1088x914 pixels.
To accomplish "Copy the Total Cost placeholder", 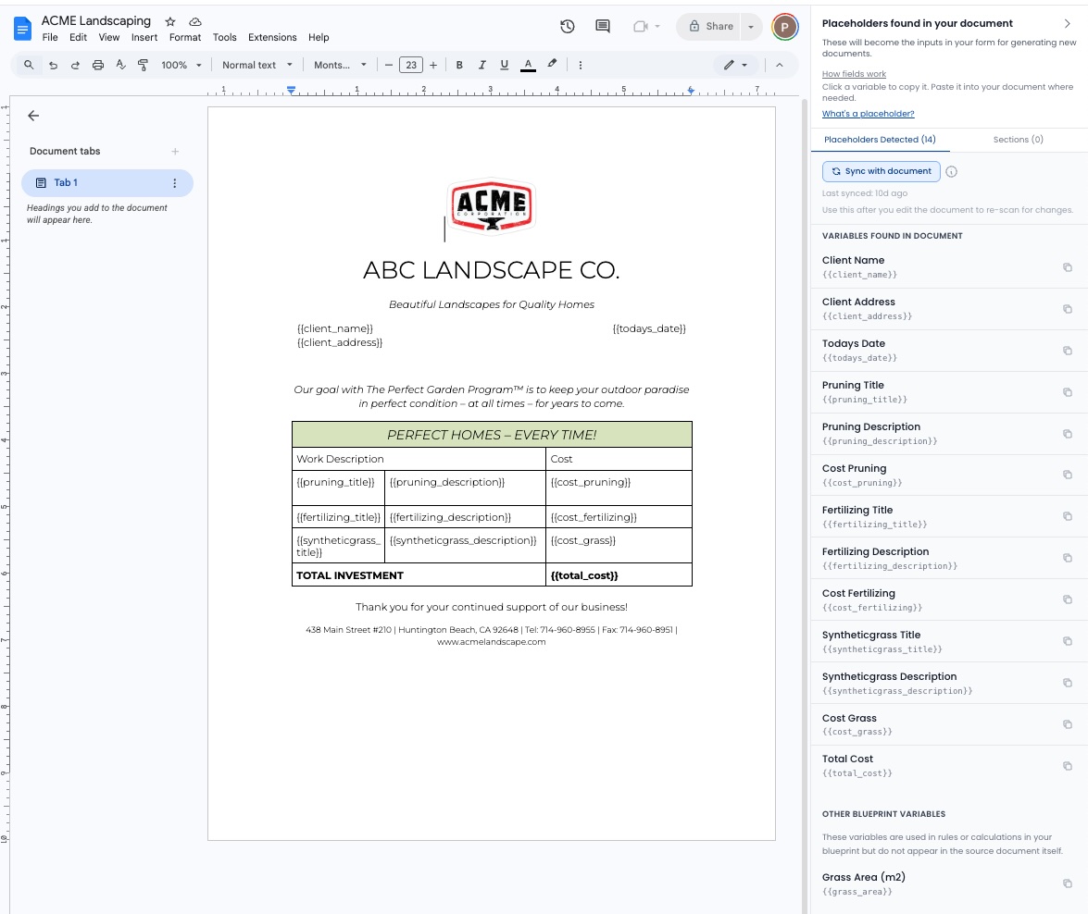I will 1068,766.
